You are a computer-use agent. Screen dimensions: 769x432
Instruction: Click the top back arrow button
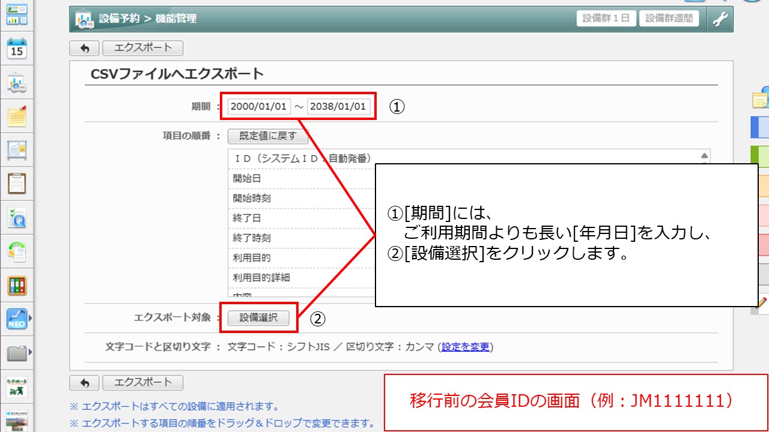pos(84,48)
